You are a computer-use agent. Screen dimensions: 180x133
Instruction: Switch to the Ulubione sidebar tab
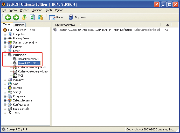[x=19, y=25]
